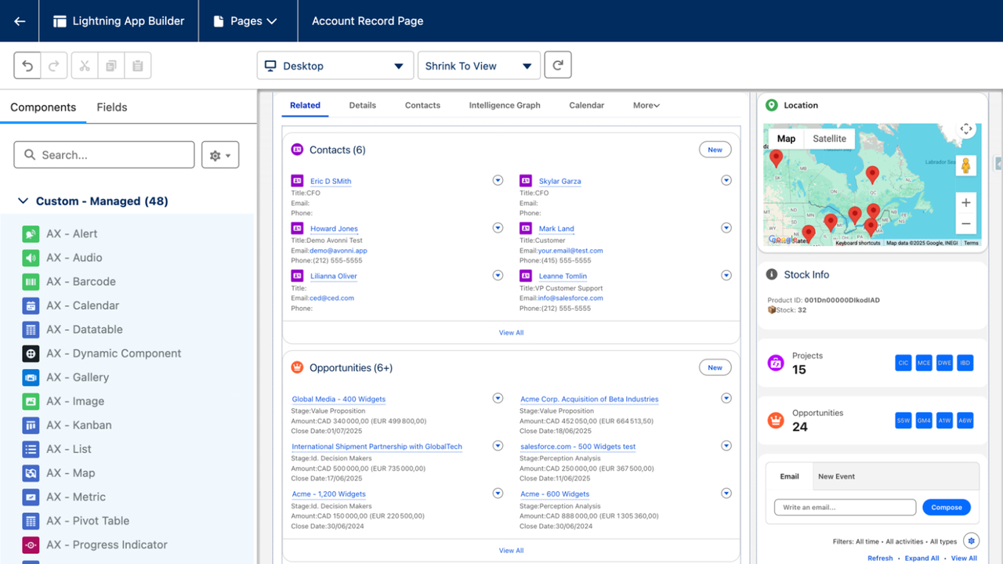This screenshot has width=1003, height=564.
Task: Switch to the New Event tab
Action: [x=837, y=476]
